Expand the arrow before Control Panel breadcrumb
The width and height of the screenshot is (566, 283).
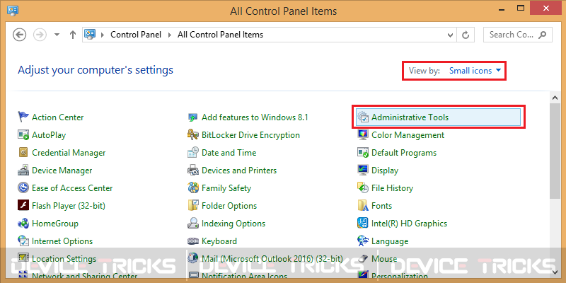[x=103, y=35]
